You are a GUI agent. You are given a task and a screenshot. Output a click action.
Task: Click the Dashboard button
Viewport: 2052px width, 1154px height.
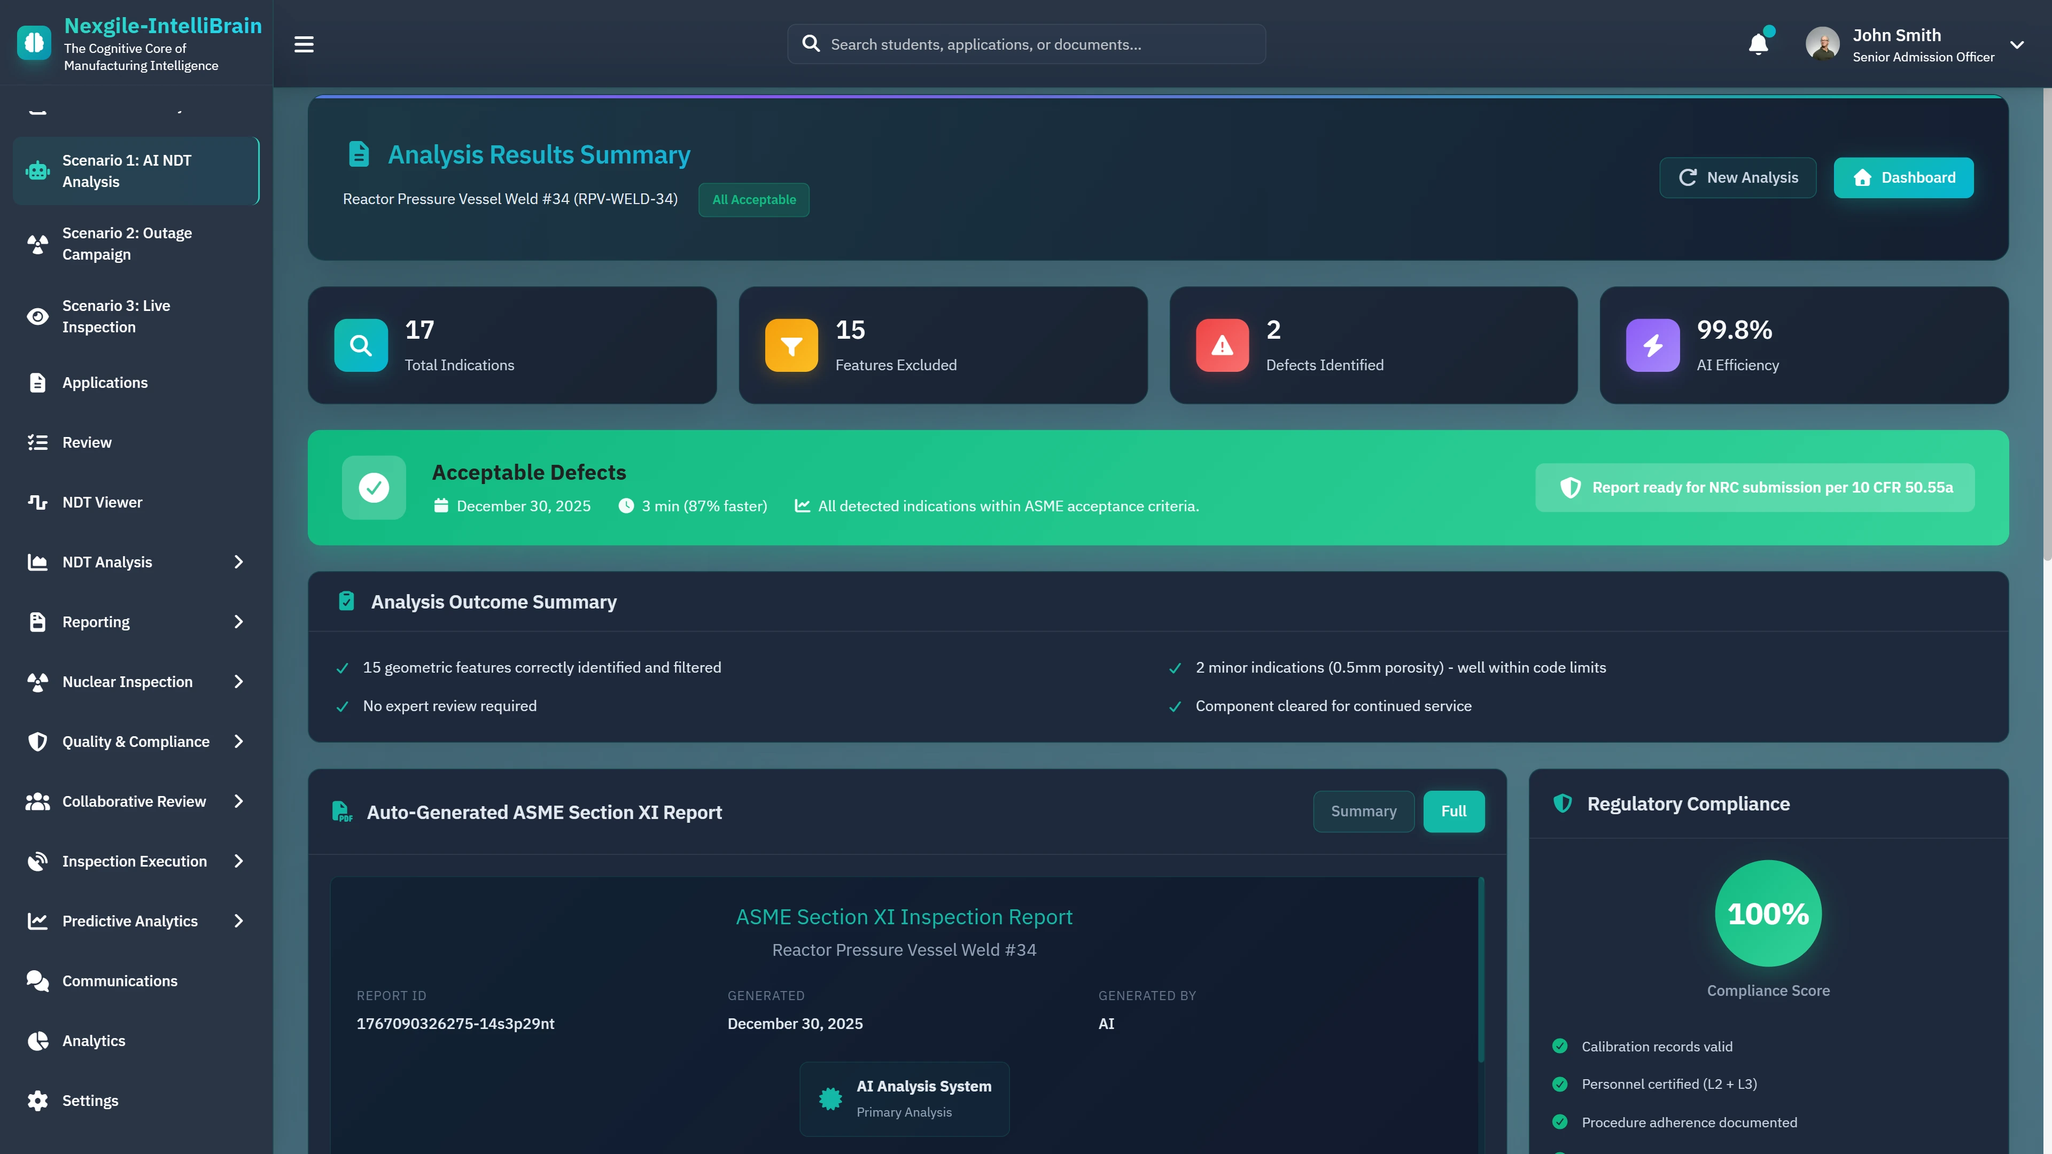point(1903,177)
